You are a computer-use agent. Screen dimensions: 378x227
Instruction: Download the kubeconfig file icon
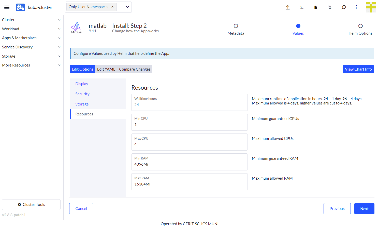pyautogui.click(x=315, y=7)
